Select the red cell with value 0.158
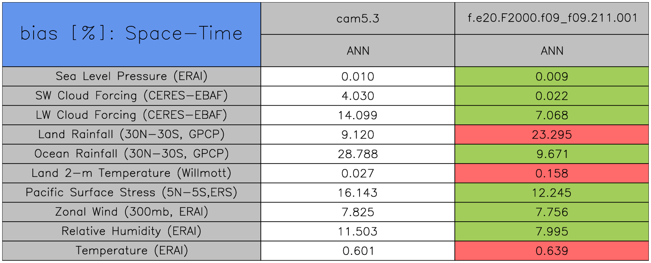 (552, 173)
